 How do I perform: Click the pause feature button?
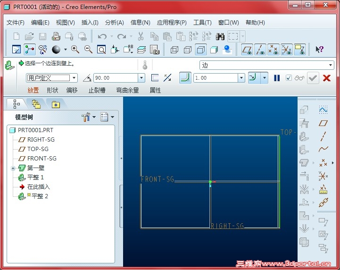pyautogui.click(x=277, y=78)
